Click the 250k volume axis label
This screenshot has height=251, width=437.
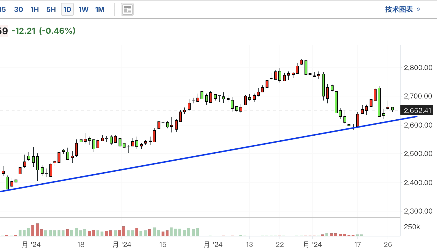[412, 227]
